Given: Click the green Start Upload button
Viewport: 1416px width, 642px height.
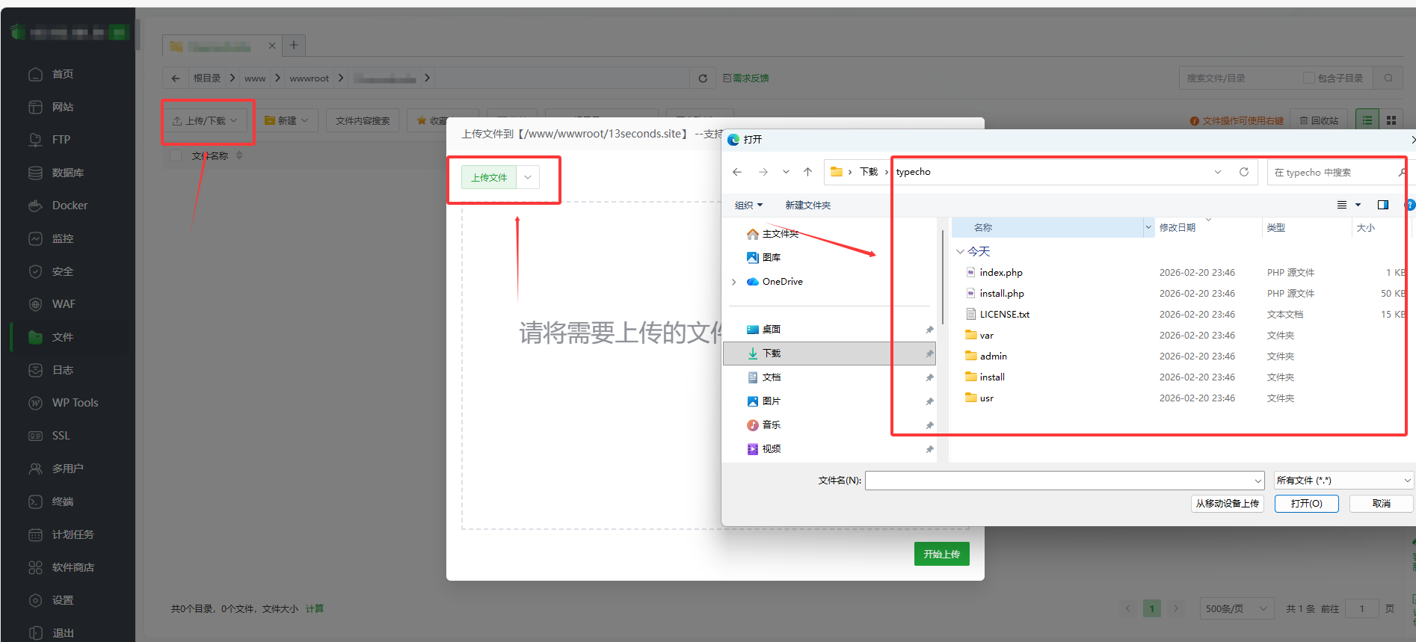Looking at the screenshot, I should 941,554.
